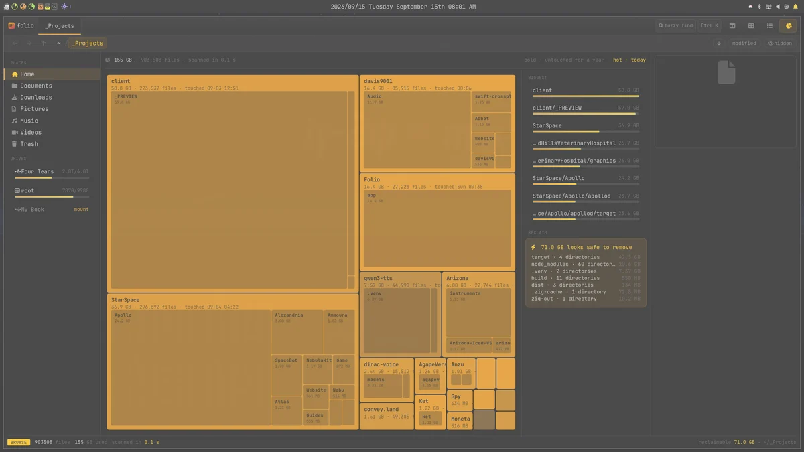Open the Documents folder in the sidebar

[54, 86]
